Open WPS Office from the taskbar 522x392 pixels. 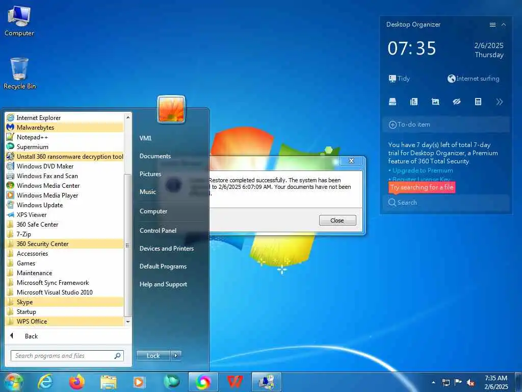(x=234, y=382)
